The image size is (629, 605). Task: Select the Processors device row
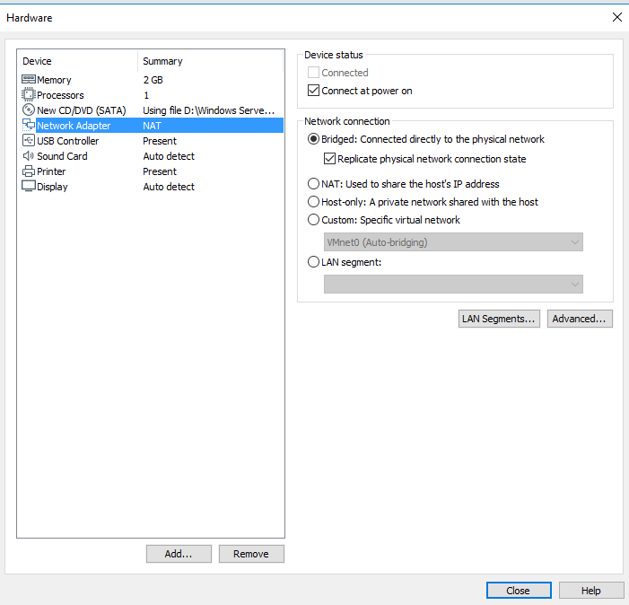[153, 95]
